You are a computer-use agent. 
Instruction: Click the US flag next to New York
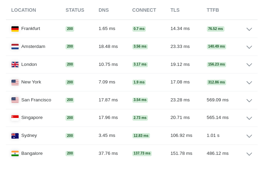coord(15,82)
